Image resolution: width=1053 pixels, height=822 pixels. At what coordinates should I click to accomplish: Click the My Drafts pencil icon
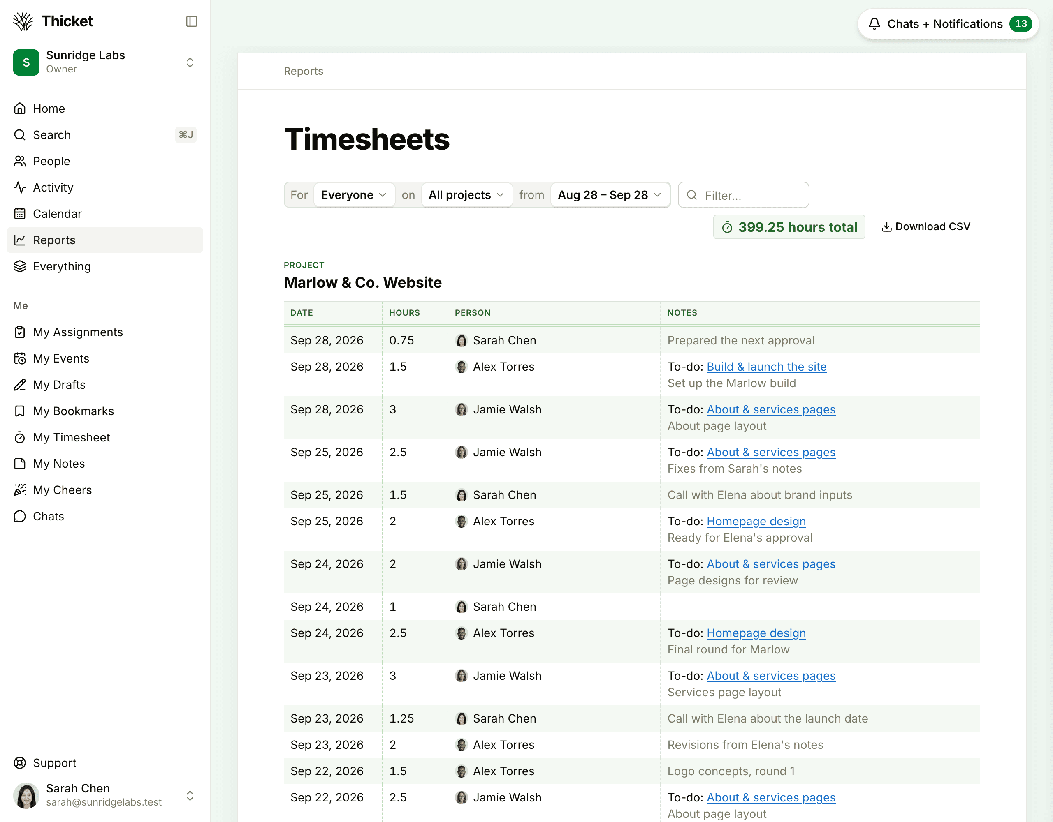(20, 385)
